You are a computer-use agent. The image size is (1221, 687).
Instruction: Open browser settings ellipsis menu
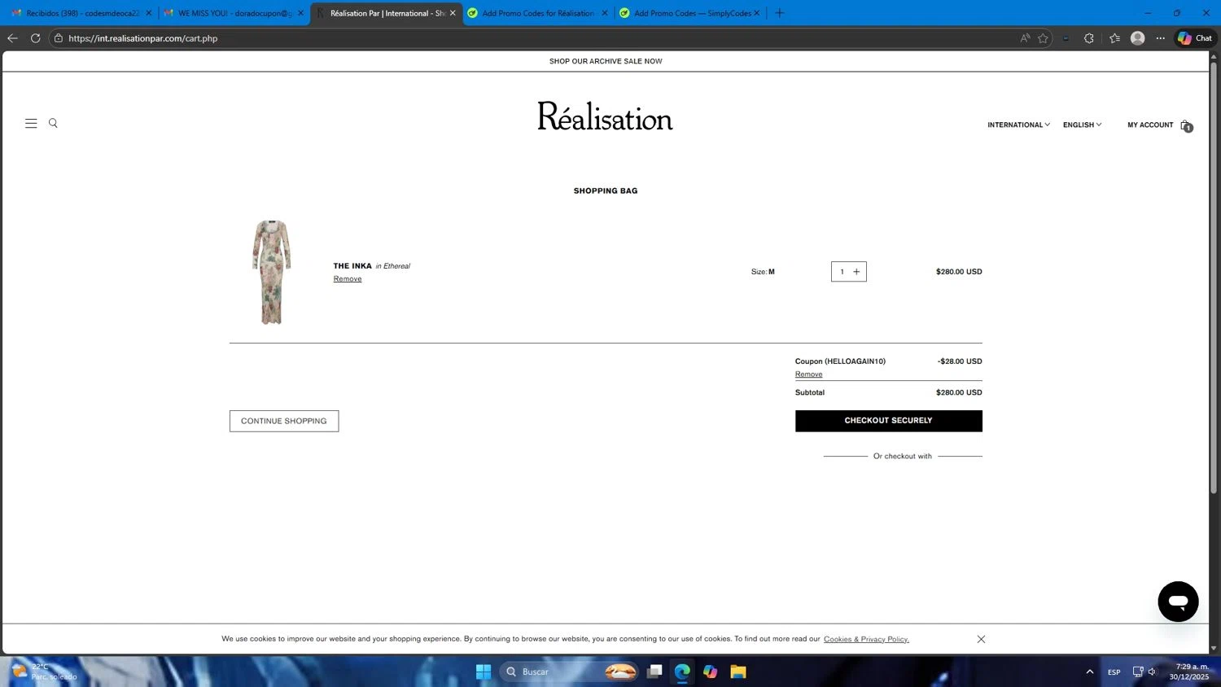tap(1161, 38)
